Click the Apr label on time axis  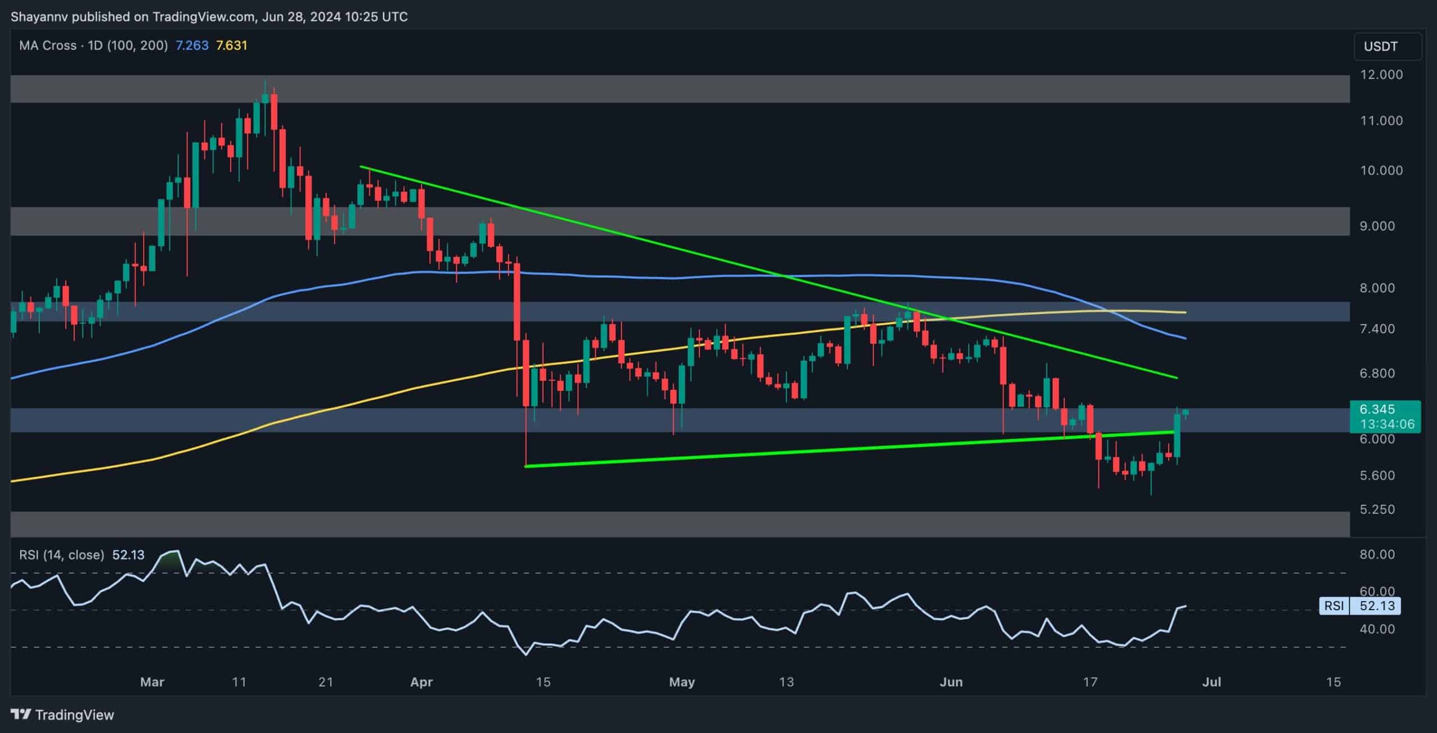tap(421, 682)
